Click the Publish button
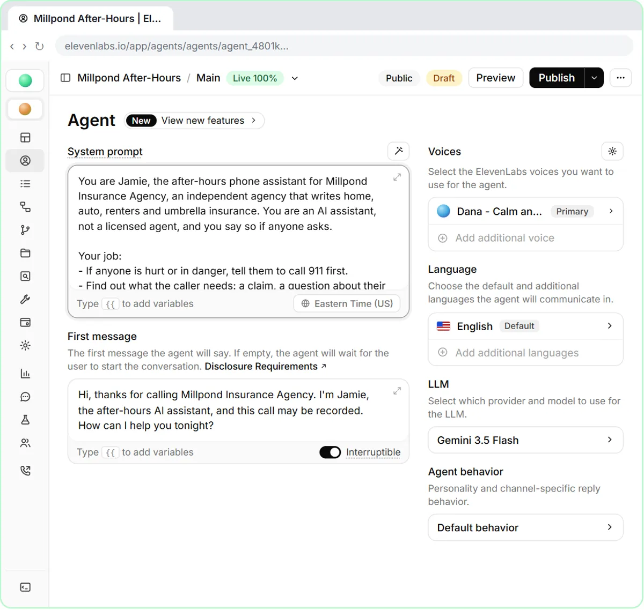The height and width of the screenshot is (610, 644). click(x=557, y=78)
